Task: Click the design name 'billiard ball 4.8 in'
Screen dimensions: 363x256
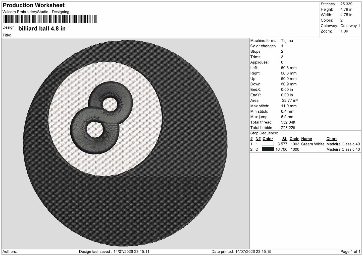Action: click(42, 29)
